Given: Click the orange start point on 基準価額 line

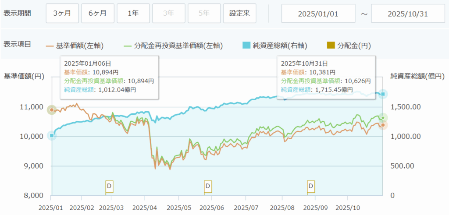Looking at the screenshot, I should pos(52,110).
